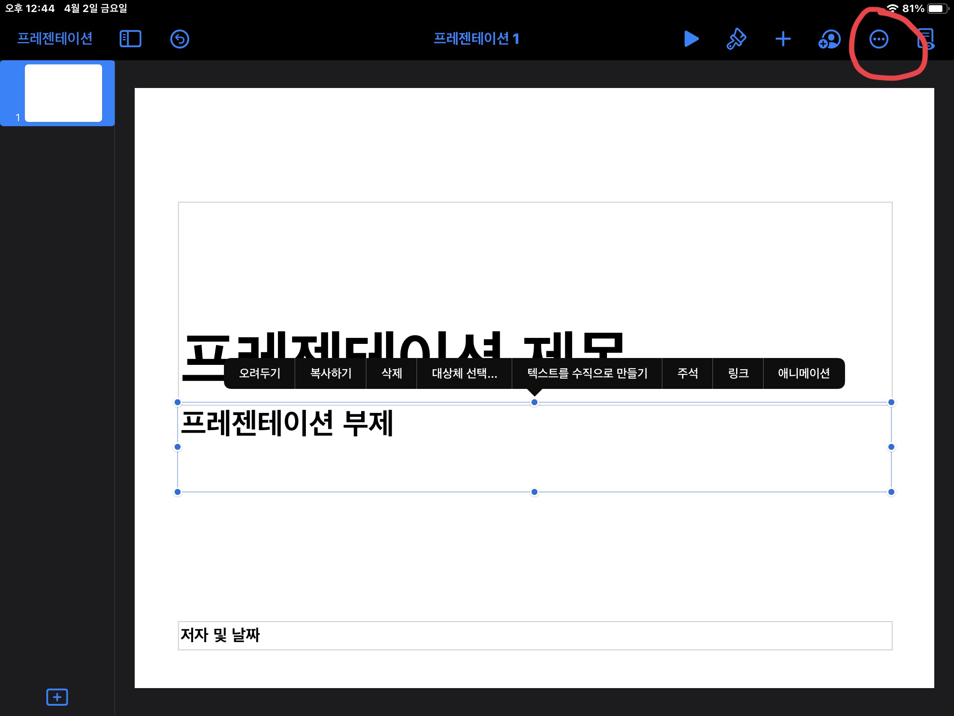Choose 대상체 선택... from the context menu
The height and width of the screenshot is (716, 954).
click(x=465, y=373)
